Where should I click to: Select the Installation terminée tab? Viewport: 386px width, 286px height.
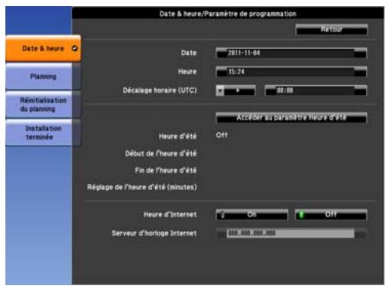click(43, 133)
